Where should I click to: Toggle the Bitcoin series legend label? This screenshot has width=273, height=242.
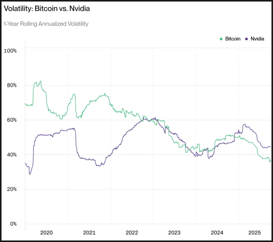(x=233, y=39)
